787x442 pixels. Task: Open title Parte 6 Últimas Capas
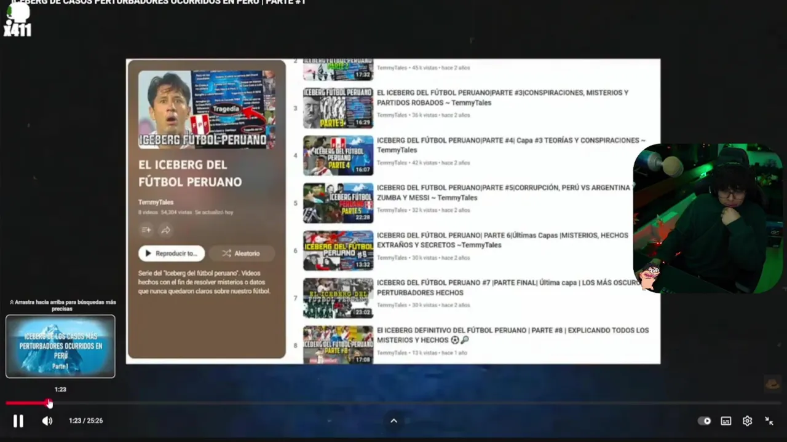(502, 240)
